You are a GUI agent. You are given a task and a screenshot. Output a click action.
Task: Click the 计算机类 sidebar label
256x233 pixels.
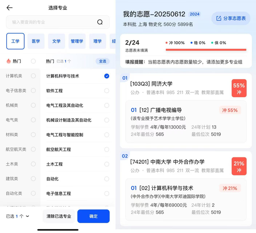coord(14,76)
